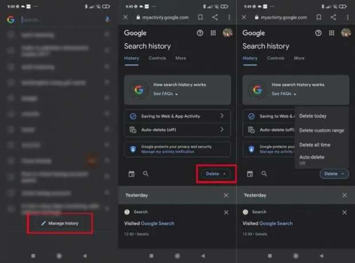Expand See FAQs in the middle screen
This screenshot has height=263, width=355.
point(165,94)
